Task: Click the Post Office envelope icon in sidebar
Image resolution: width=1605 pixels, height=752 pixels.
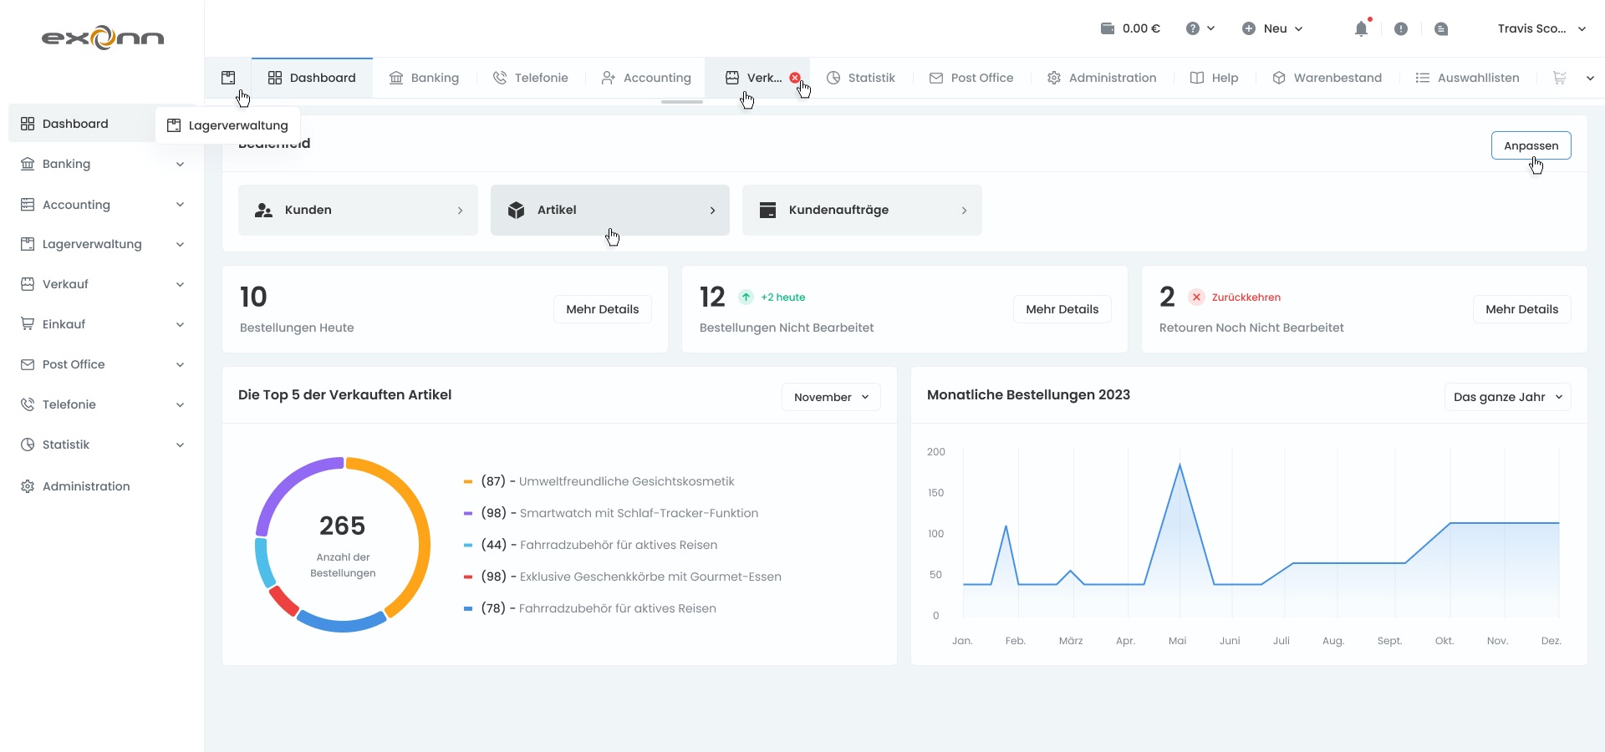Action: point(28,364)
